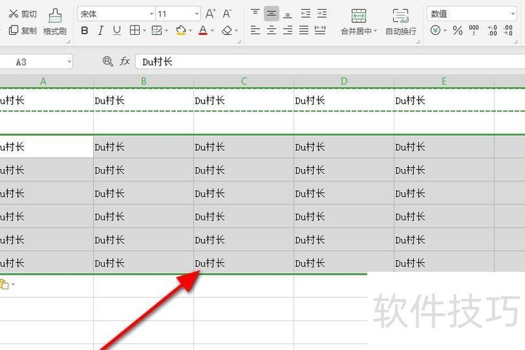
Task: Click the Copy (复制) icon
Action: pos(13,30)
